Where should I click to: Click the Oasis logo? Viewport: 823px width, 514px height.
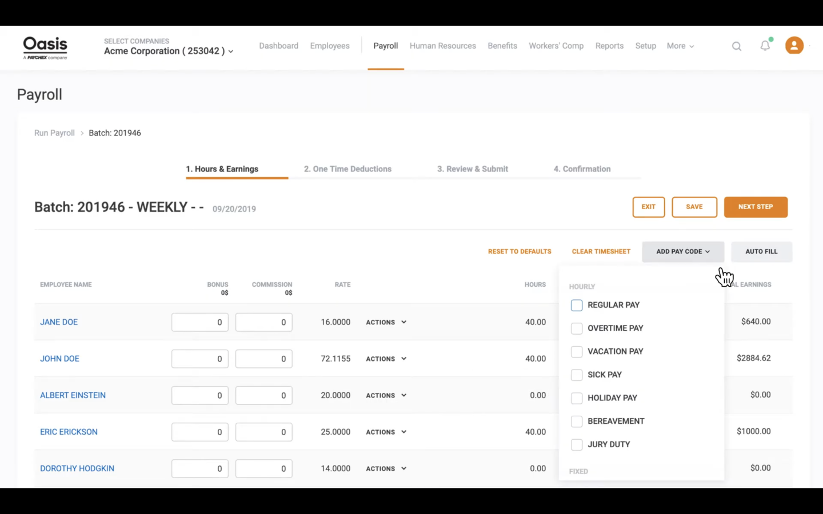point(45,47)
